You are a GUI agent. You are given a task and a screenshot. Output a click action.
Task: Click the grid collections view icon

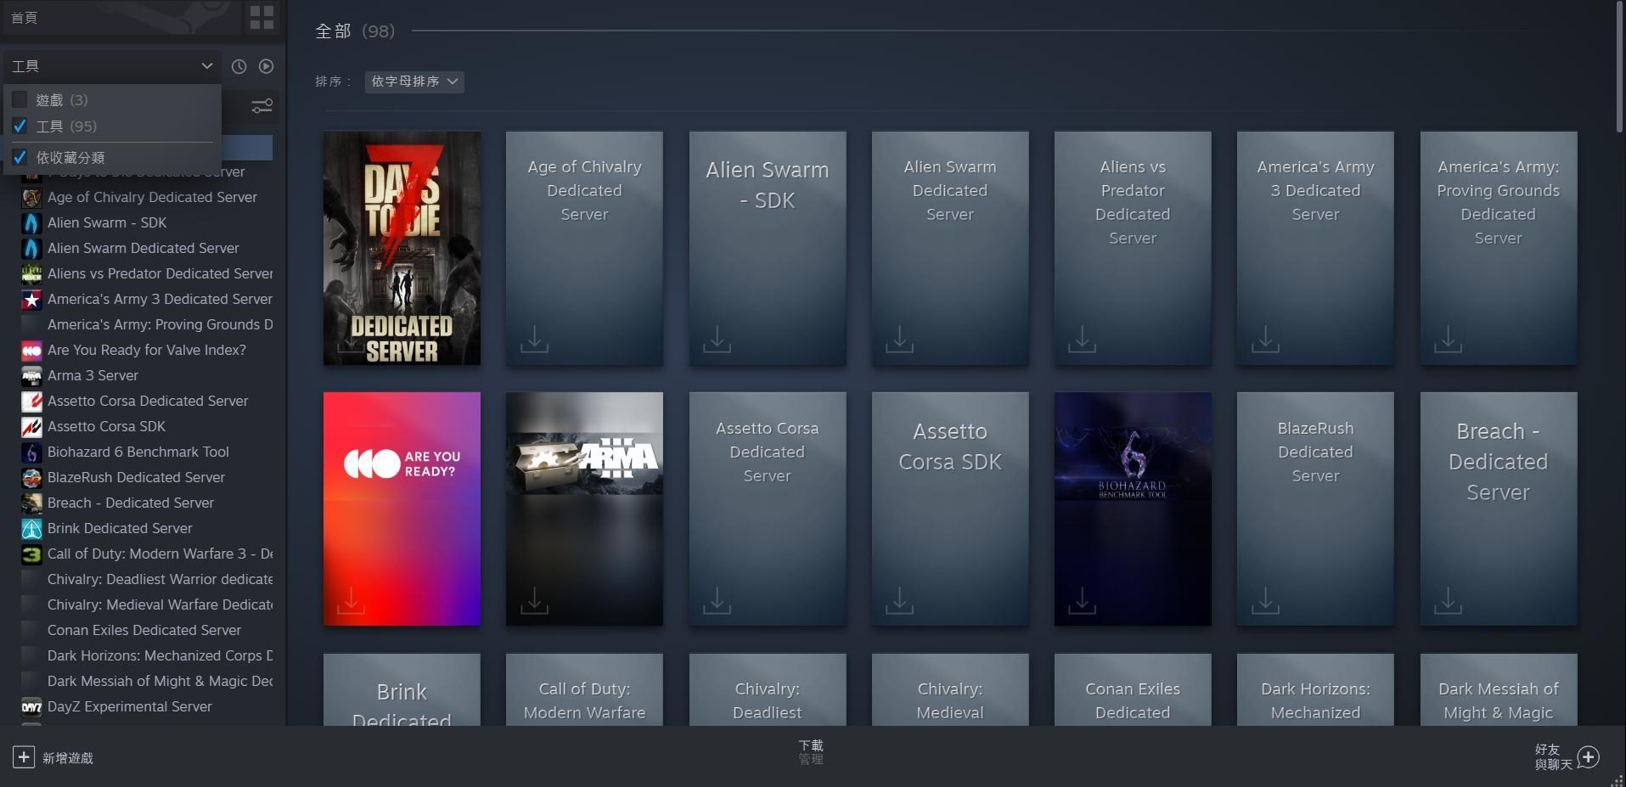point(262,18)
